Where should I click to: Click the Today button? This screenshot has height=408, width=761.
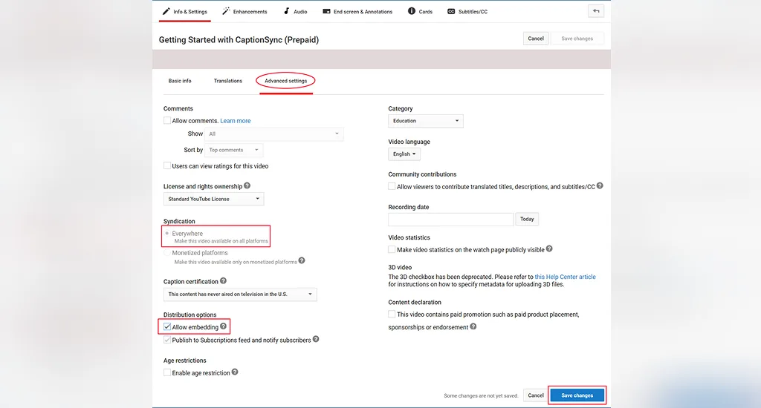[527, 220]
